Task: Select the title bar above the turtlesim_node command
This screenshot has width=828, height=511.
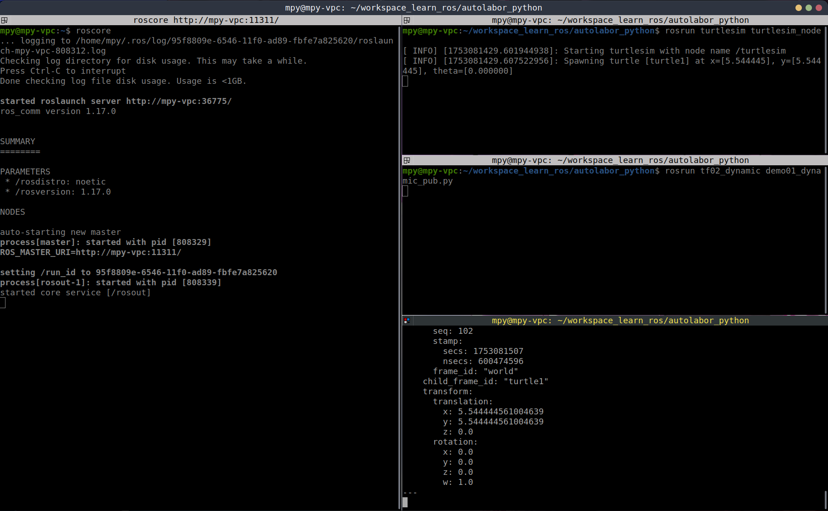Action: click(x=620, y=20)
